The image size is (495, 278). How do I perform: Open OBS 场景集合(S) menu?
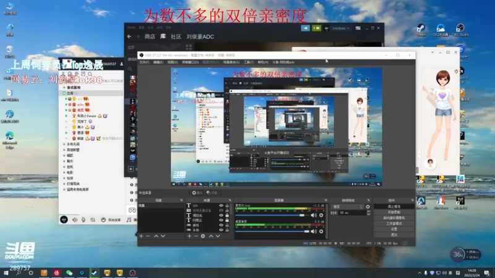tap(231, 62)
